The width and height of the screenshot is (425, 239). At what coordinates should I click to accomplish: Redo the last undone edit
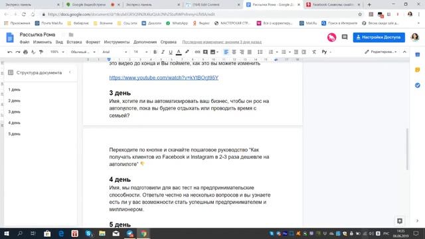pos(18,52)
